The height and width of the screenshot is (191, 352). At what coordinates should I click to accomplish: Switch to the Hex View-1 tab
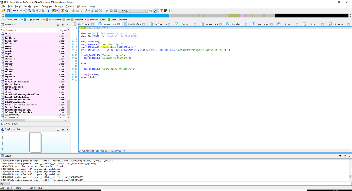pos(237,24)
